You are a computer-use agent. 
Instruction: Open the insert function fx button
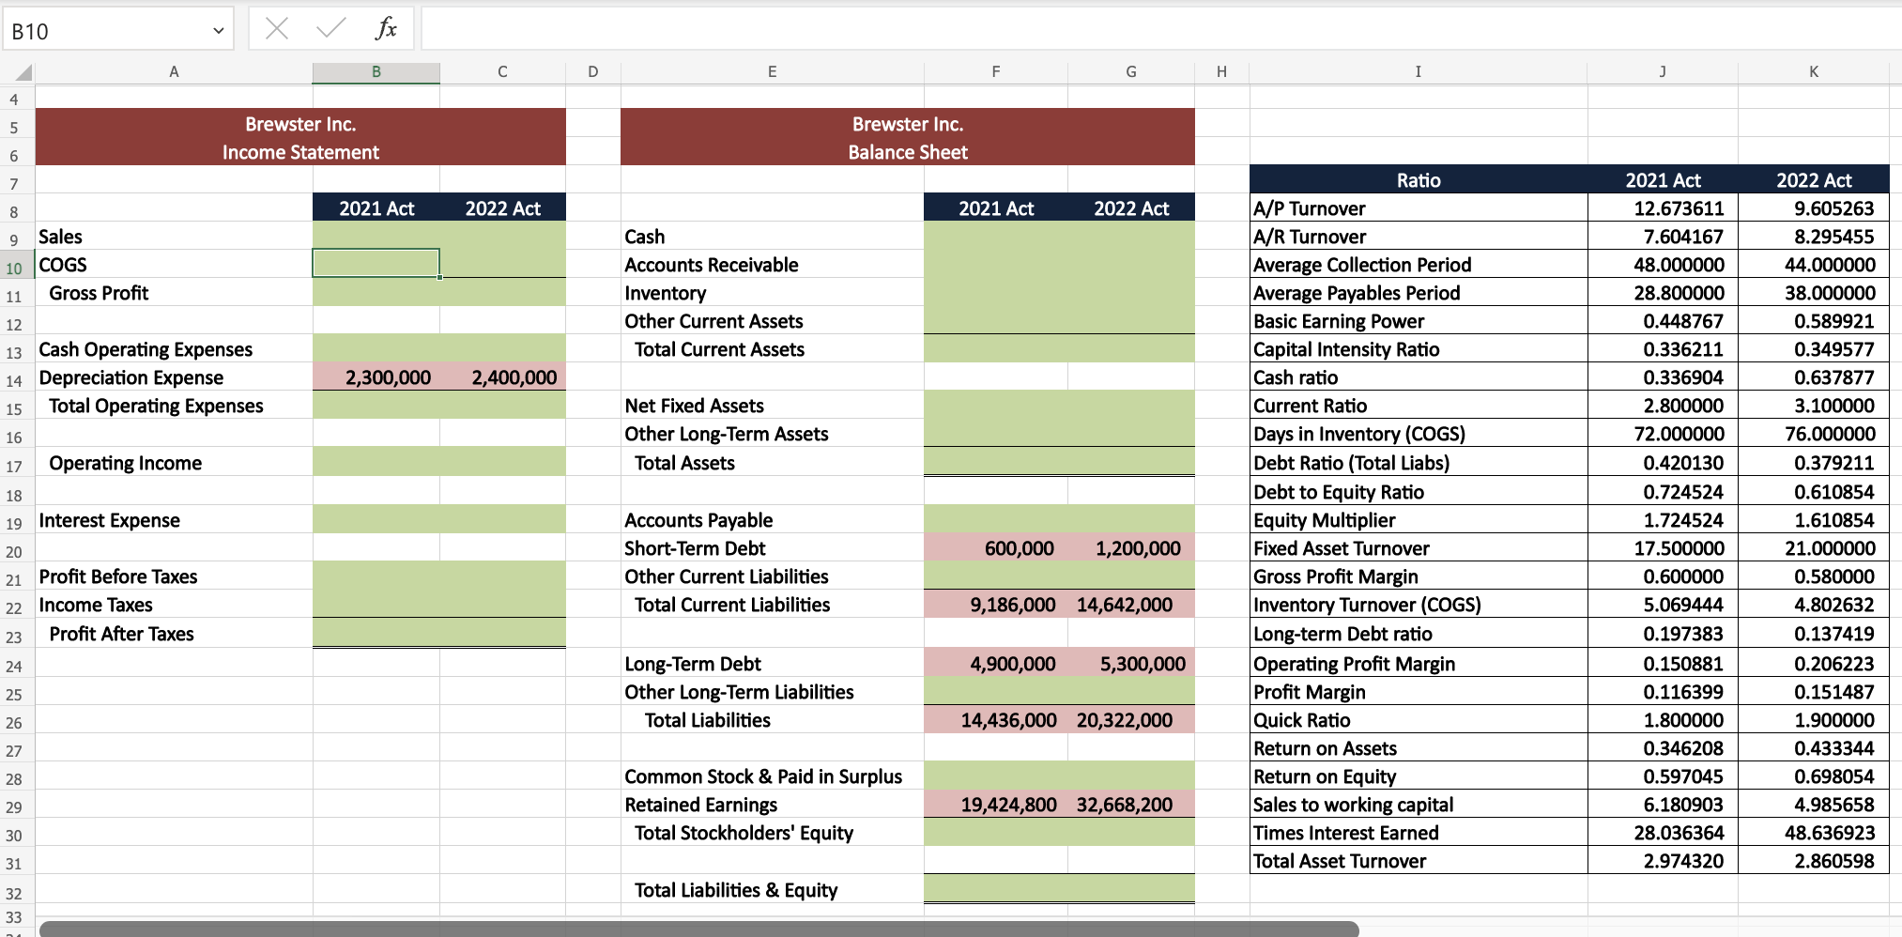point(386,29)
